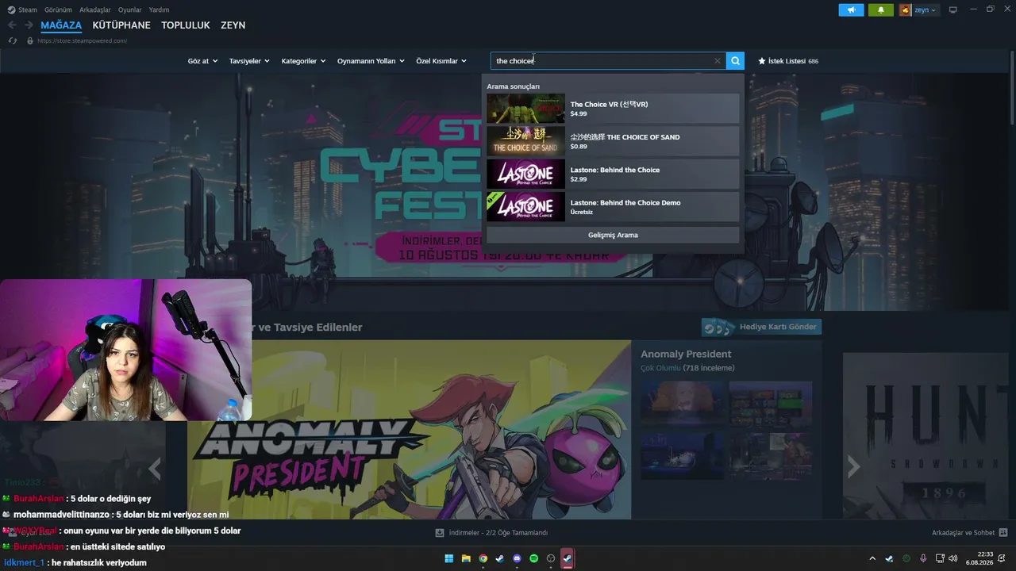Expand the Kategoriler dropdown
The image size is (1016, 571).
[x=303, y=61]
